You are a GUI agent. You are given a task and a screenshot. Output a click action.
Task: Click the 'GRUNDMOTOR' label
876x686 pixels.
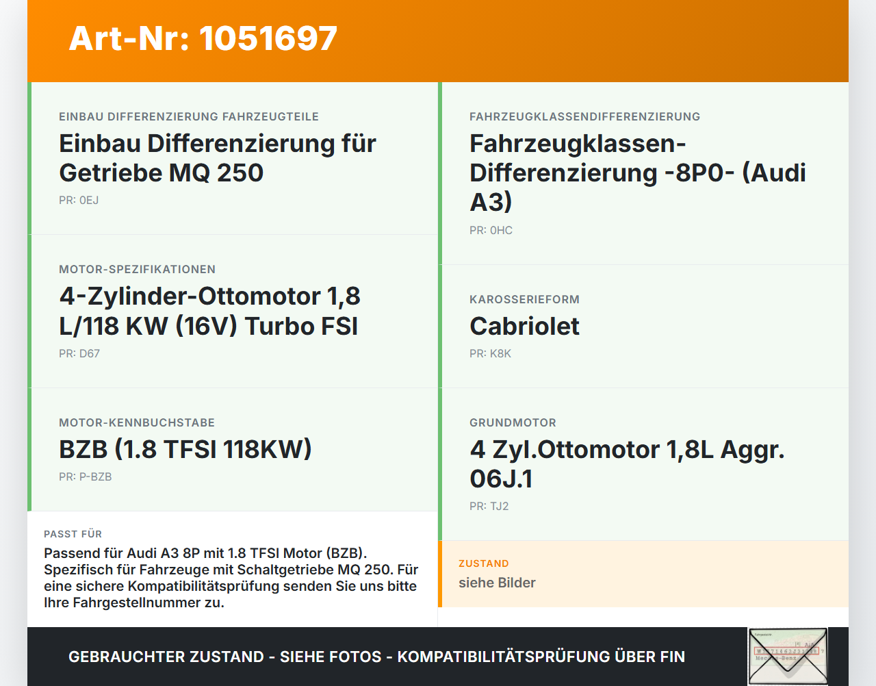click(x=513, y=423)
